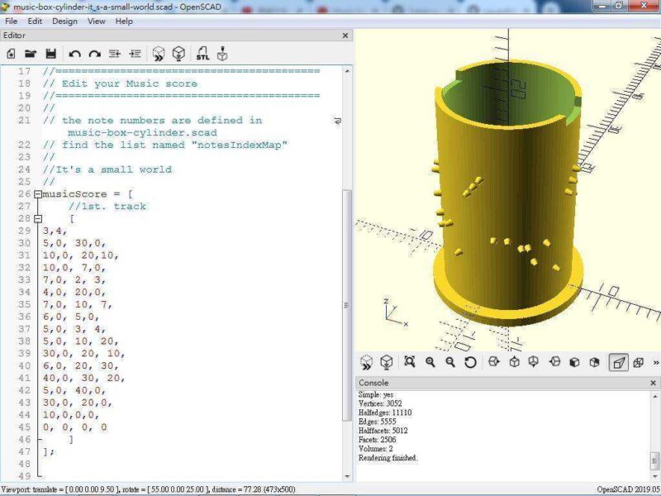Click Render in the viewer toolbar
Image resolution: width=661 pixels, height=496 pixels.
pos(387,362)
